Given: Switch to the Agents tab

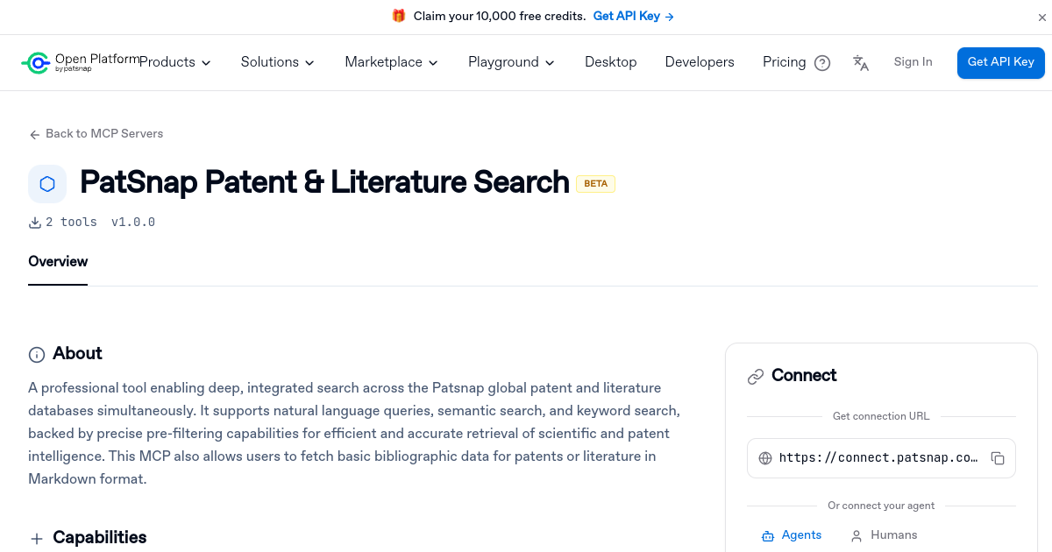Looking at the screenshot, I should click(792, 535).
